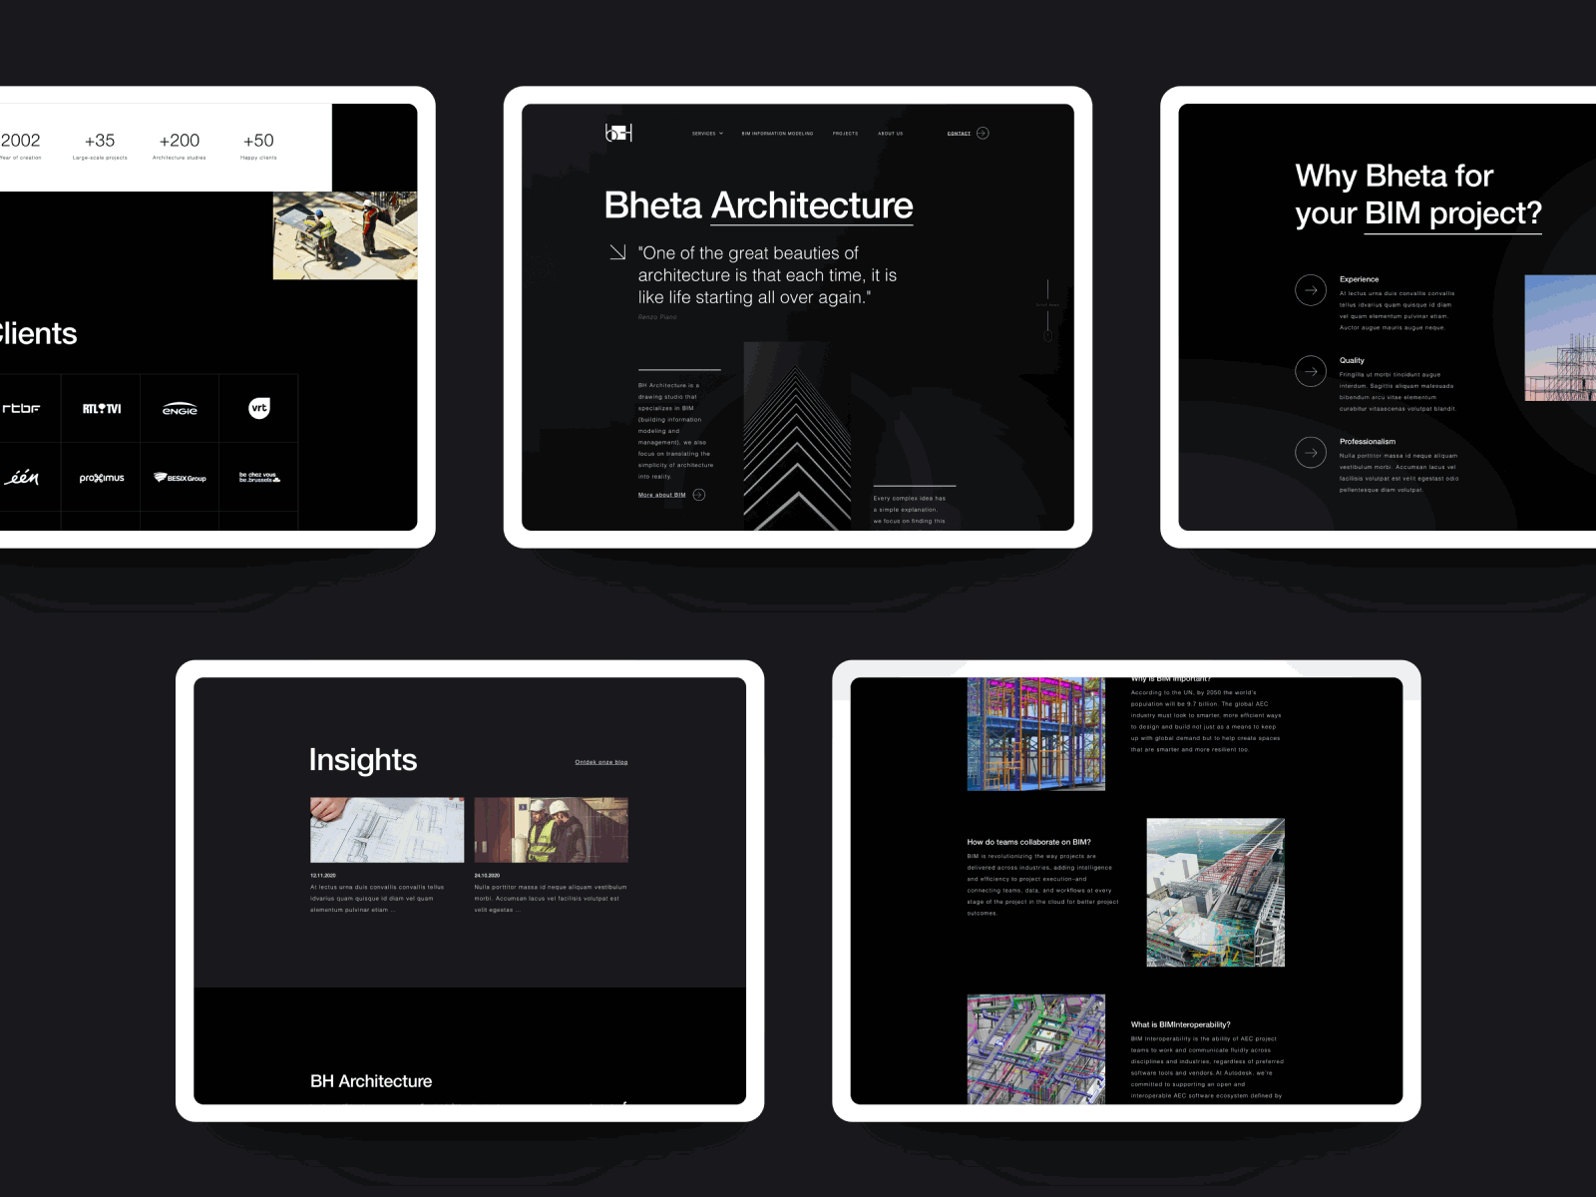The image size is (1596, 1197).
Task: Select the BESIX Group client logo
Action: 180,477
